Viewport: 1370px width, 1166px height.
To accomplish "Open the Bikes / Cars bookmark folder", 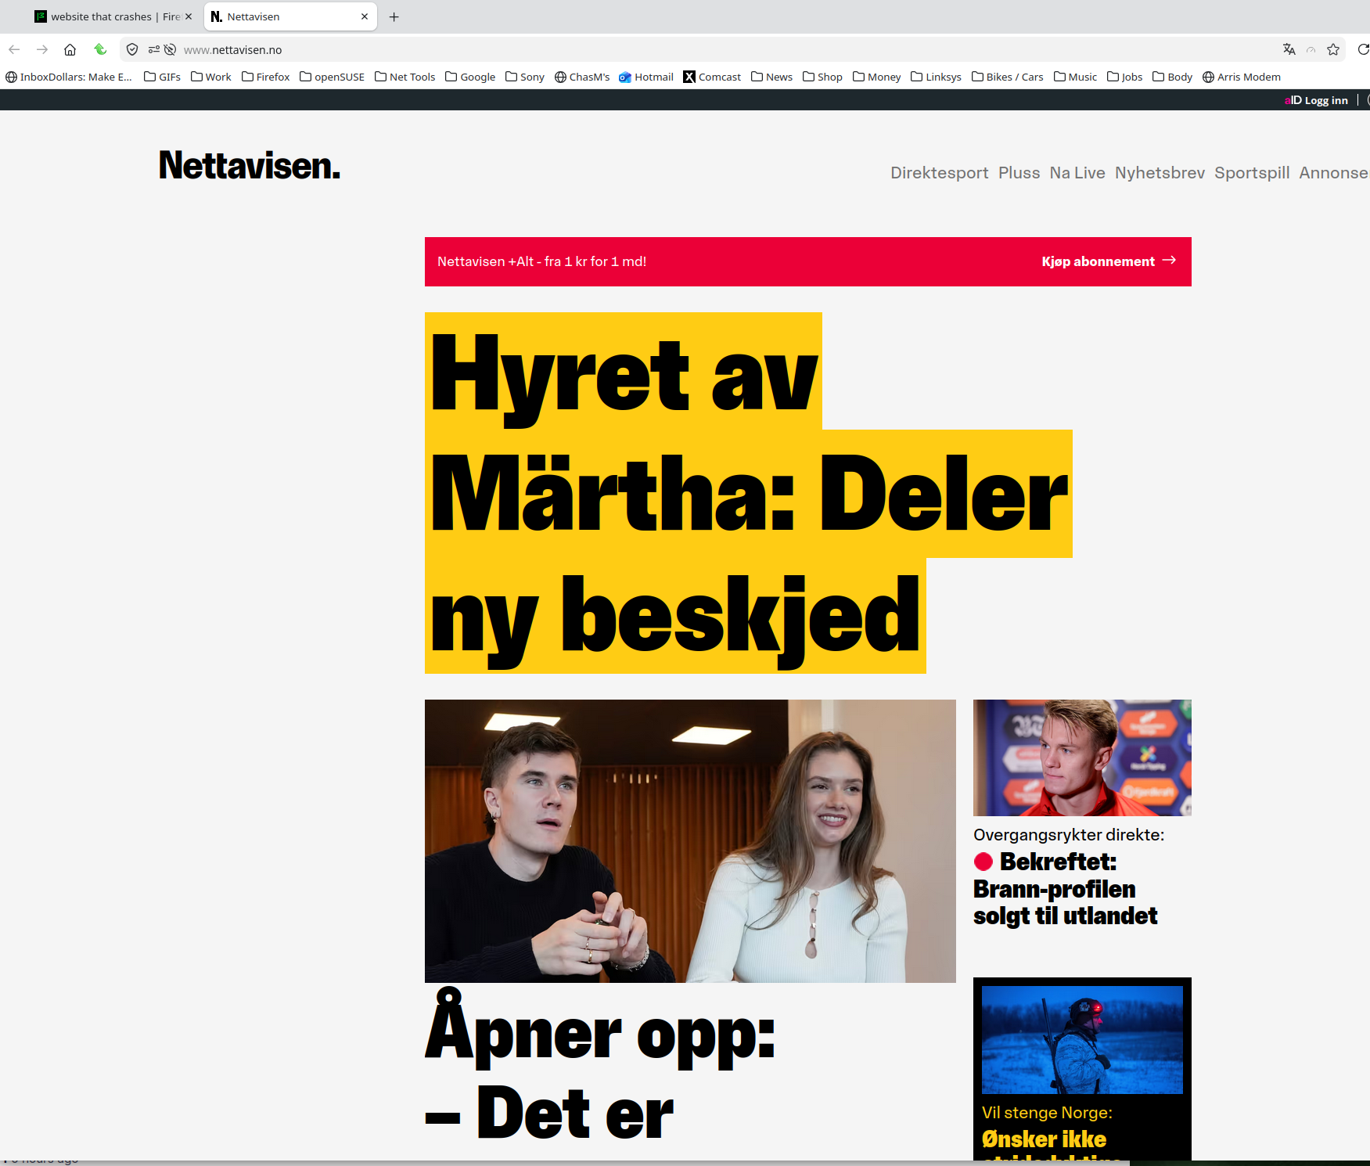I will (x=1008, y=77).
